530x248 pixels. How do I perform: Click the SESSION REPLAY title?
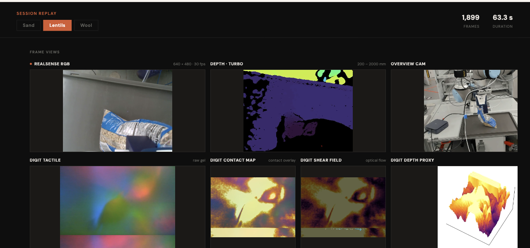tap(36, 14)
